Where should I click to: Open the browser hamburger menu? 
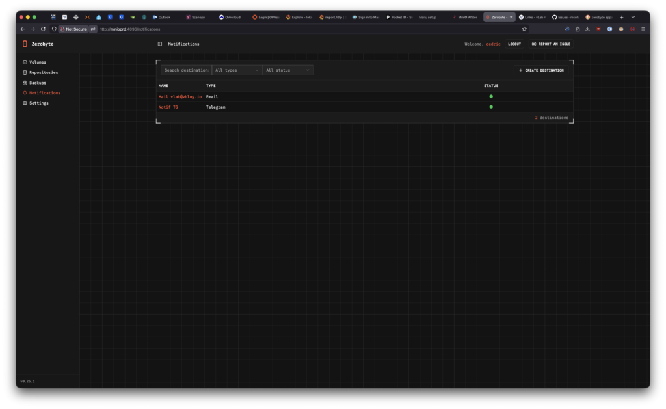click(643, 29)
